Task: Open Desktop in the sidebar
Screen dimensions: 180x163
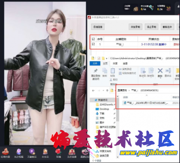Action: (102, 109)
